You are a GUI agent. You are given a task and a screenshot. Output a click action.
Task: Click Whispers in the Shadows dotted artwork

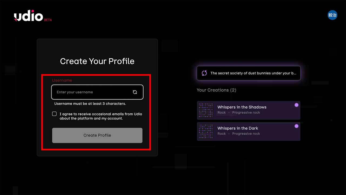pos(206,110)
